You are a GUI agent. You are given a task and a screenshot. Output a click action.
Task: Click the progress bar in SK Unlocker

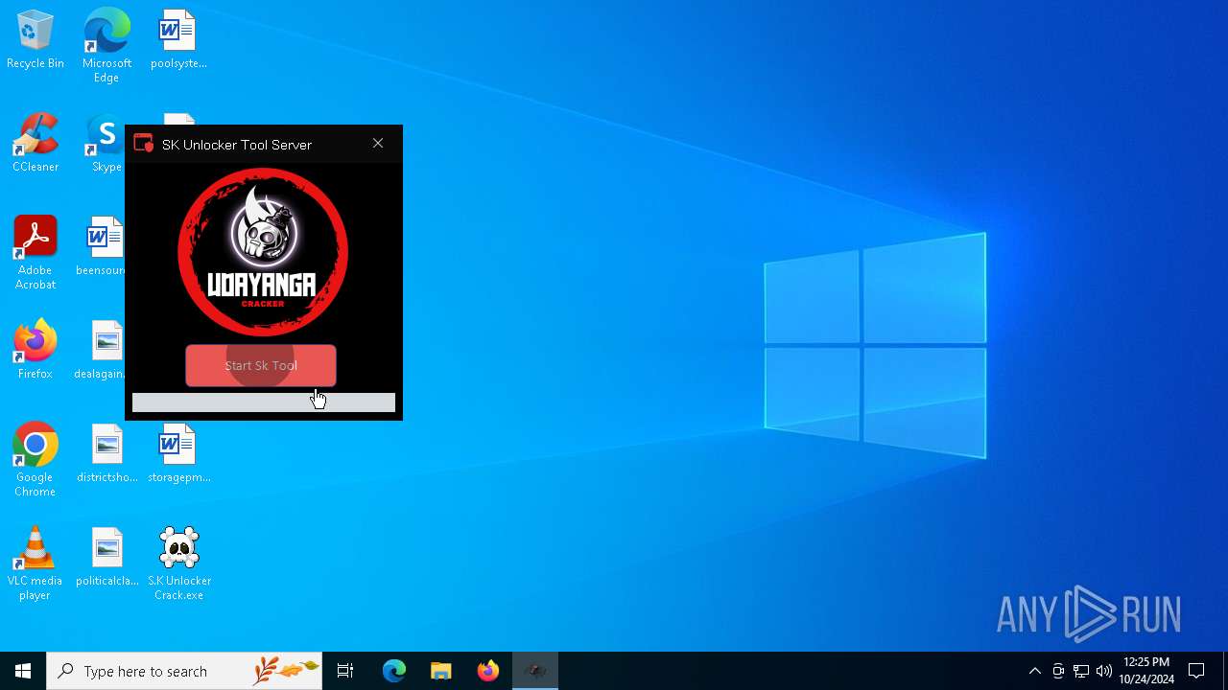coord(264,403)
